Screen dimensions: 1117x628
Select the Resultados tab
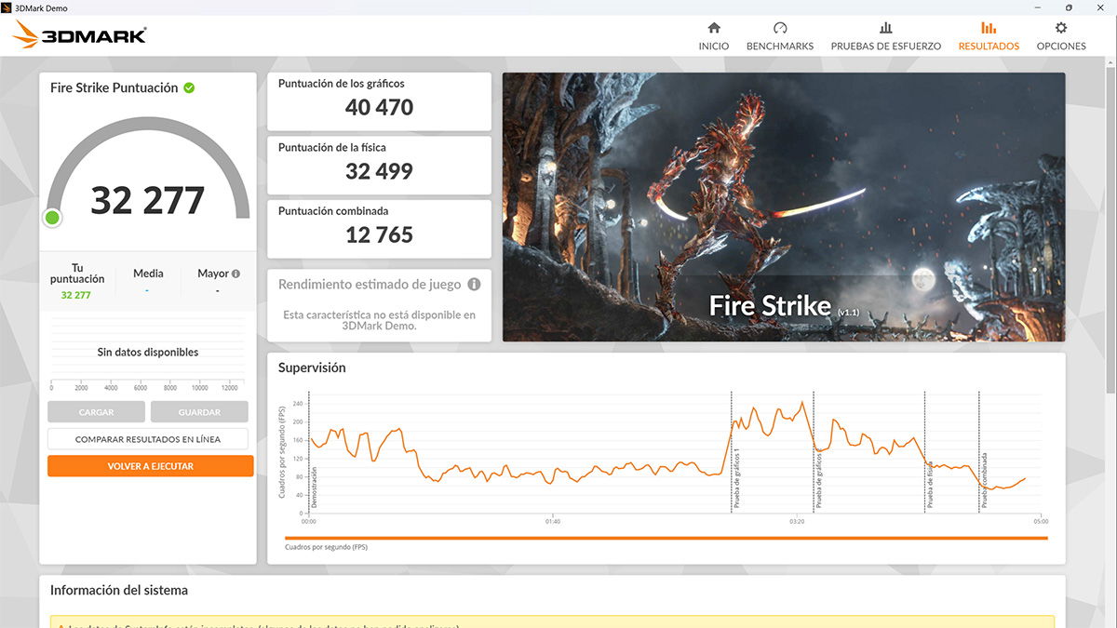[x=989, y=36]
